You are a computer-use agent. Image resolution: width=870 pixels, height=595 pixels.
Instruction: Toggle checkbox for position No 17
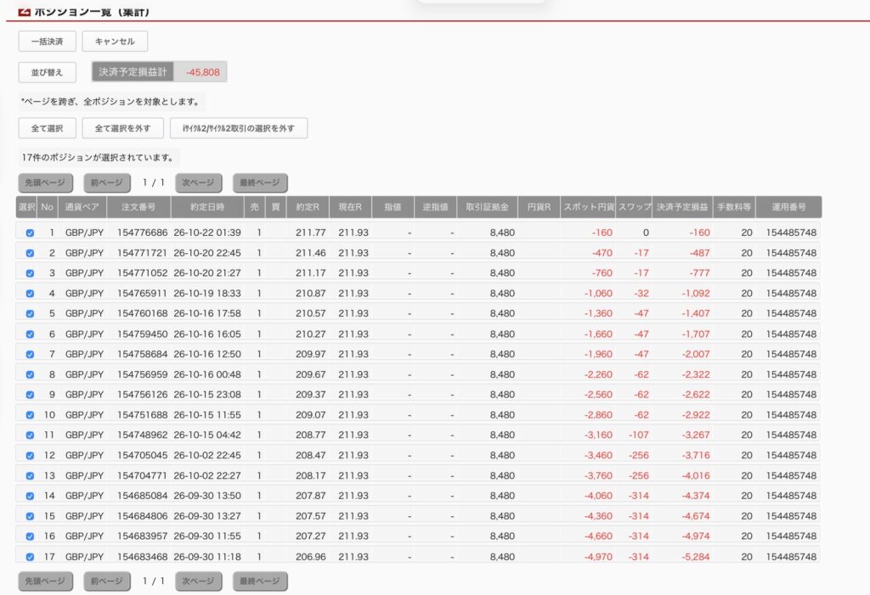coord(30,557)
